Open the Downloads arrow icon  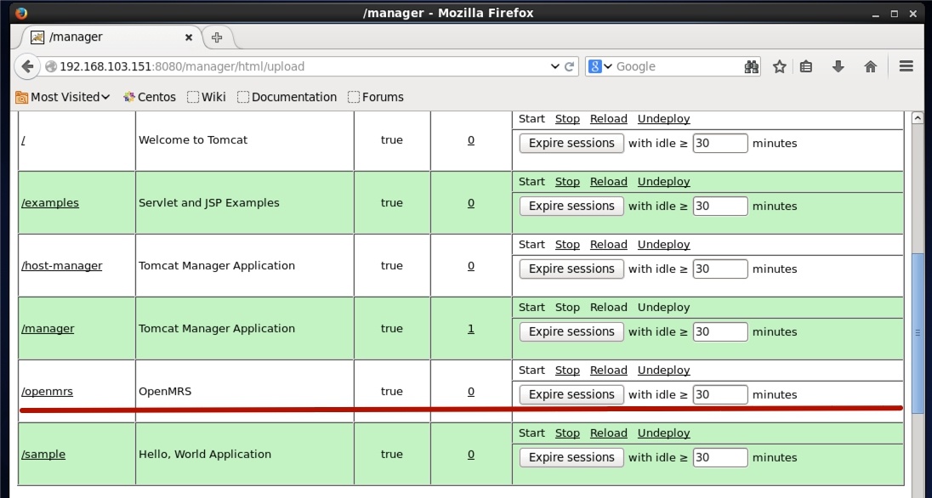(x=838, y=66)
